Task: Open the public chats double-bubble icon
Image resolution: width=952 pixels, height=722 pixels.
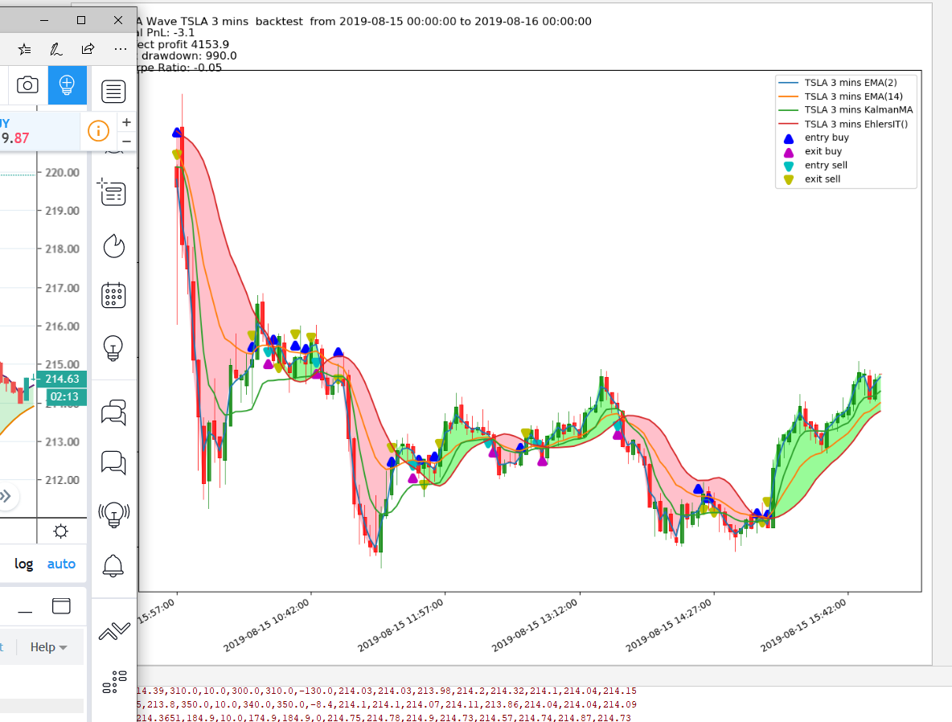Action: click(x=113, y=412)
